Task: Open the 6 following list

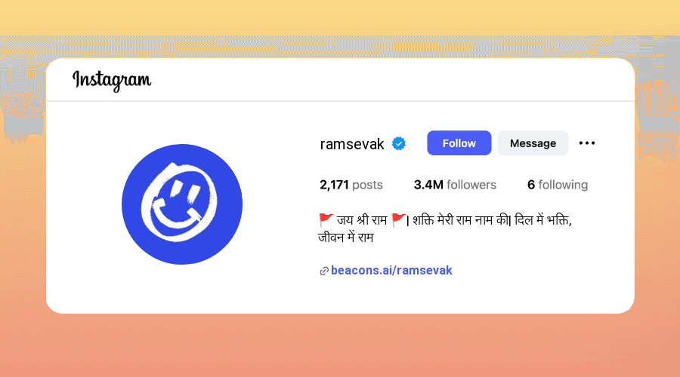Action: coord(558,185)
